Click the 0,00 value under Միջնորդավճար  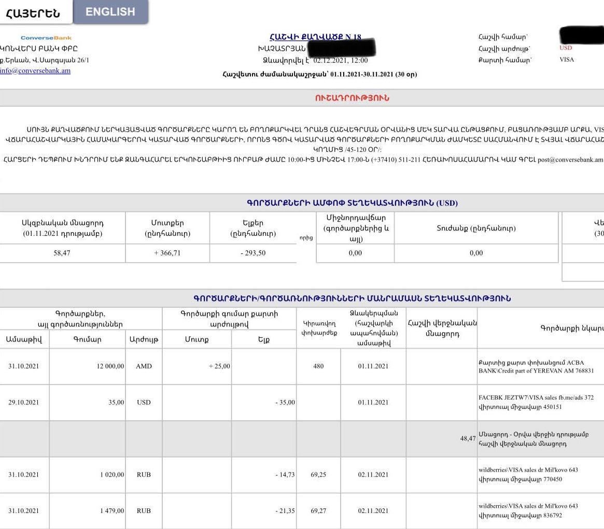(355, 253)
